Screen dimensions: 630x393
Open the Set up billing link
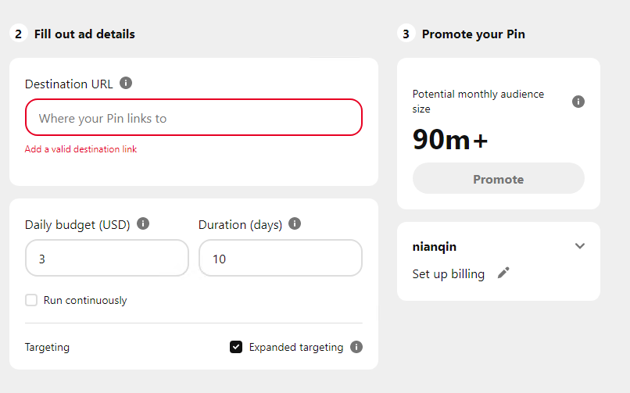(449, 274)
